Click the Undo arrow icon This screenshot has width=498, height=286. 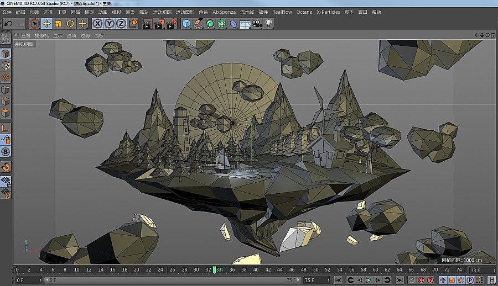tap(8, 23)
